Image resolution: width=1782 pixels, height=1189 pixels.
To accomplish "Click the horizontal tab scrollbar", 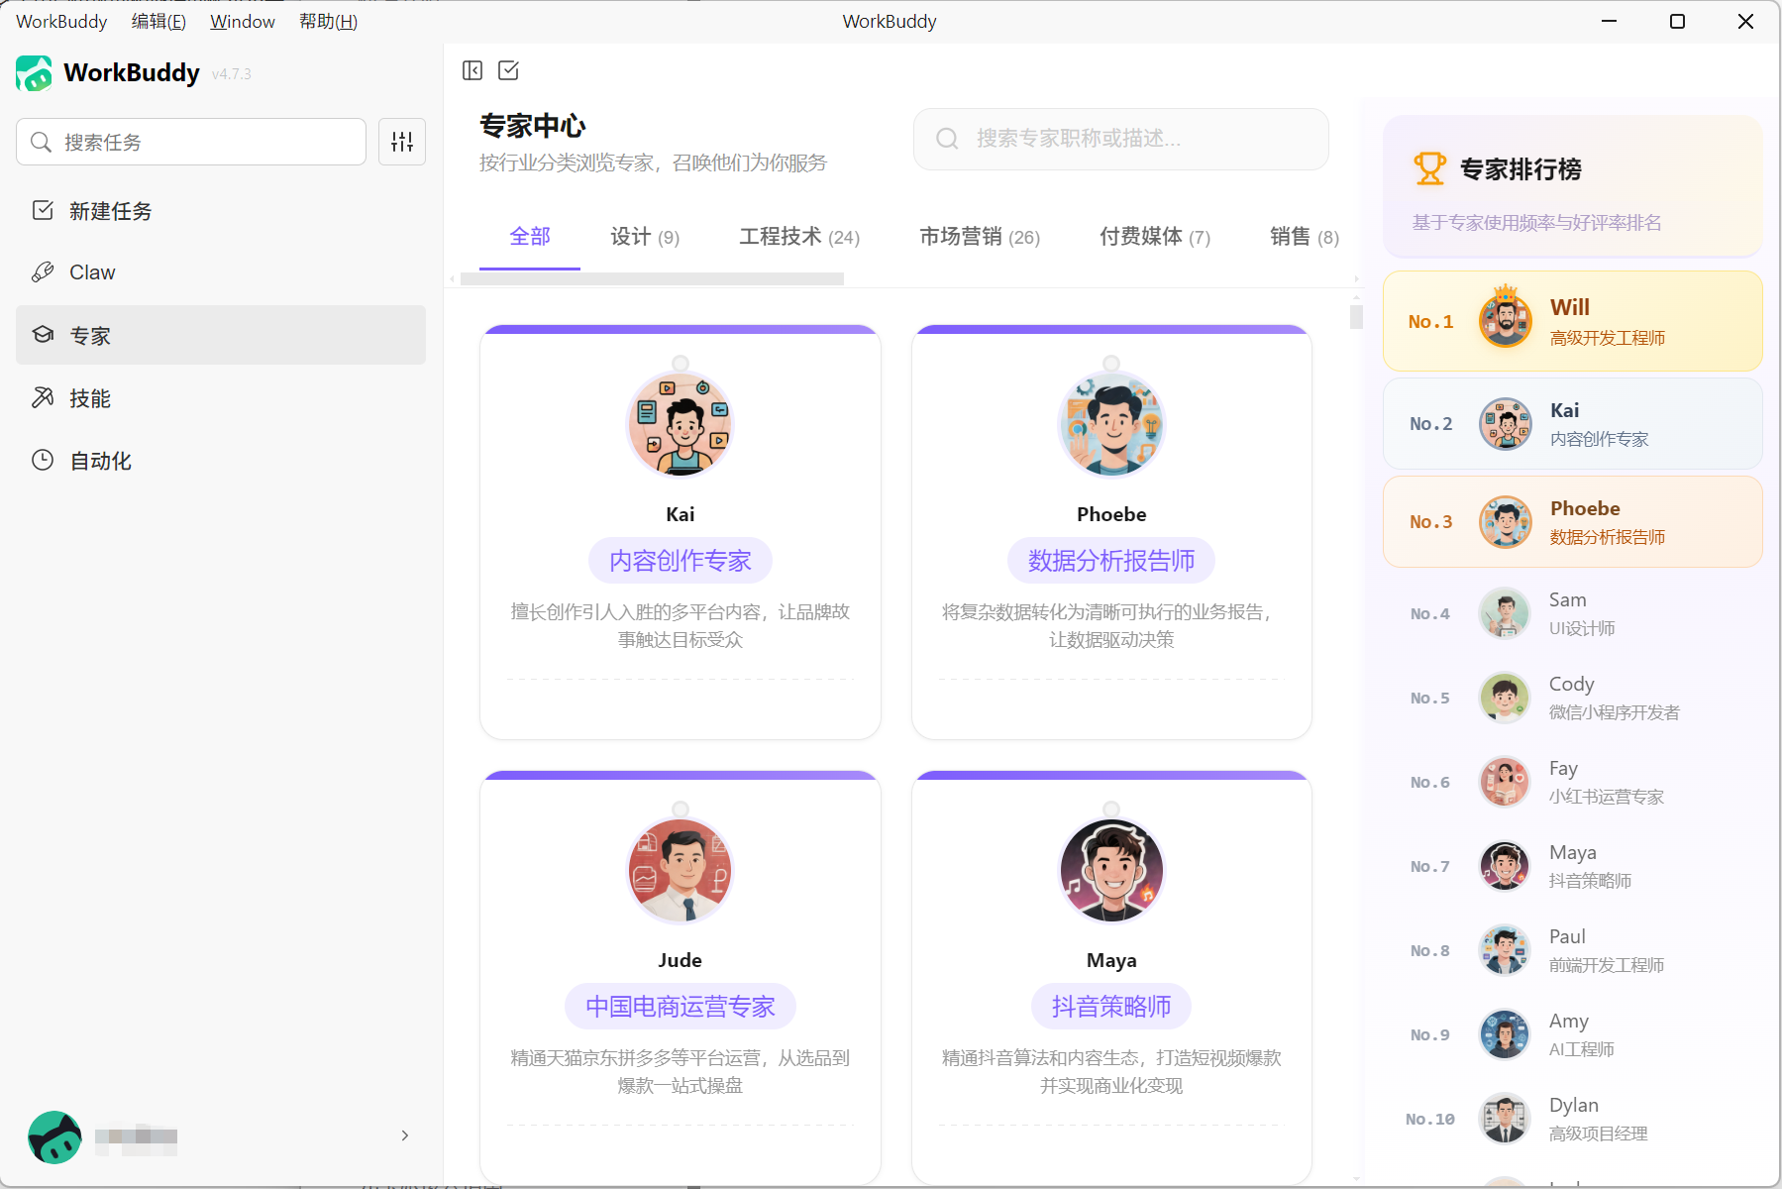I will click(x=652, y=279).
